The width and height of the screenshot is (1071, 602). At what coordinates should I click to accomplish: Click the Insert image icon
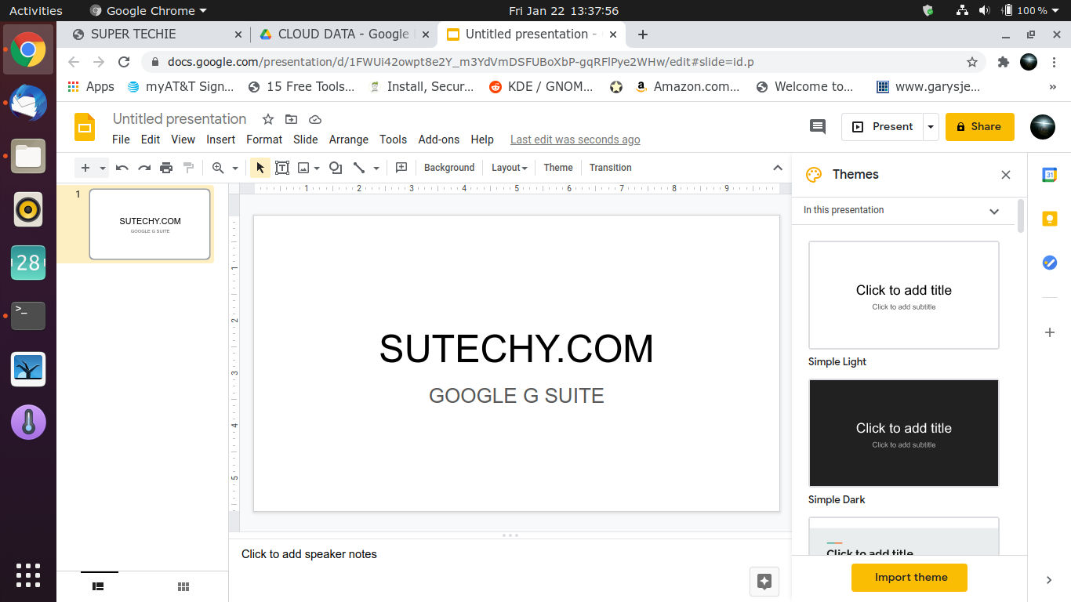pyautogui.click(x=303, y=168)
